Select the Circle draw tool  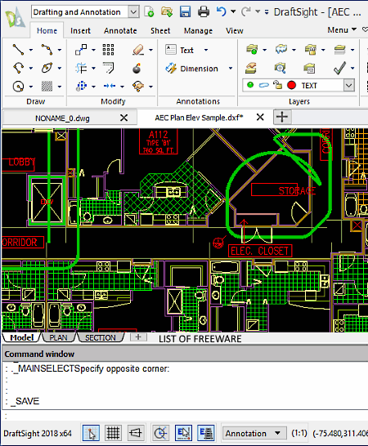click(18, 87)
